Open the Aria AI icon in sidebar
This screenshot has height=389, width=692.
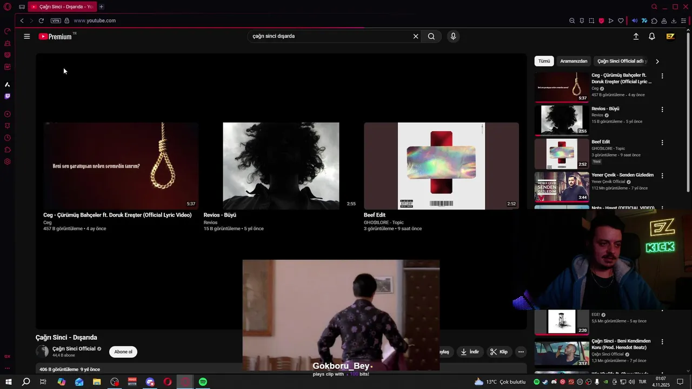[x=8, y=84]
